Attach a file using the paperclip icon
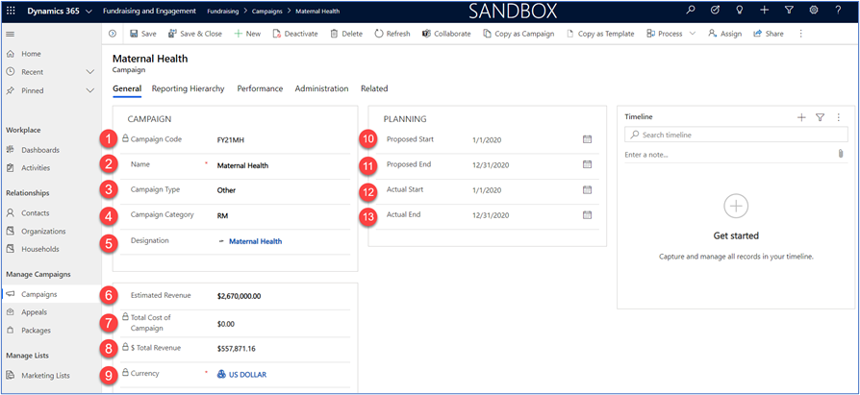This screenshot has height=395, width=860. (x=840, y=155)
